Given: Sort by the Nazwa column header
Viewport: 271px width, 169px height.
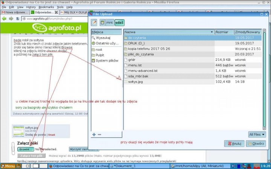Looking at the screenshot, I should (x=168, y=32).
